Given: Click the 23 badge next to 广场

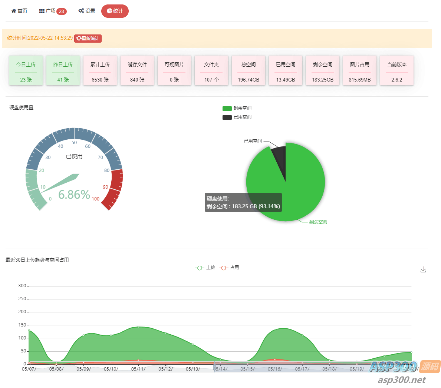Looking at the screenshot, I should (x=62, y=11).
